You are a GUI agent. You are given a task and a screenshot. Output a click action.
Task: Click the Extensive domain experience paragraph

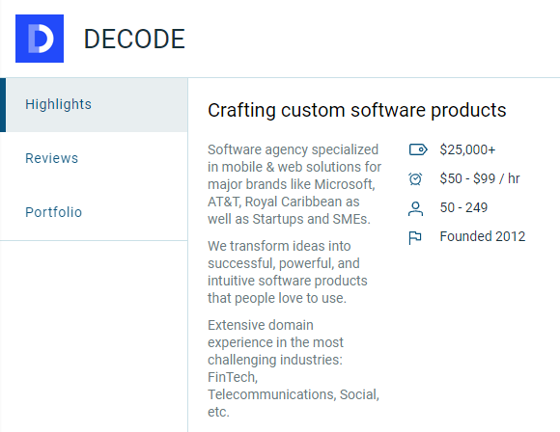294,368
